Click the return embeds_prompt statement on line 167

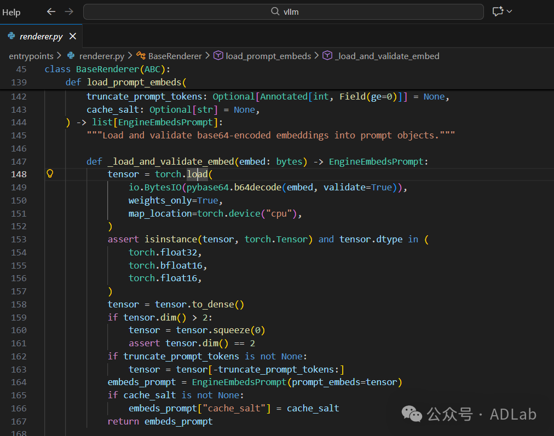pyautogui.click(x=160, y=421)
